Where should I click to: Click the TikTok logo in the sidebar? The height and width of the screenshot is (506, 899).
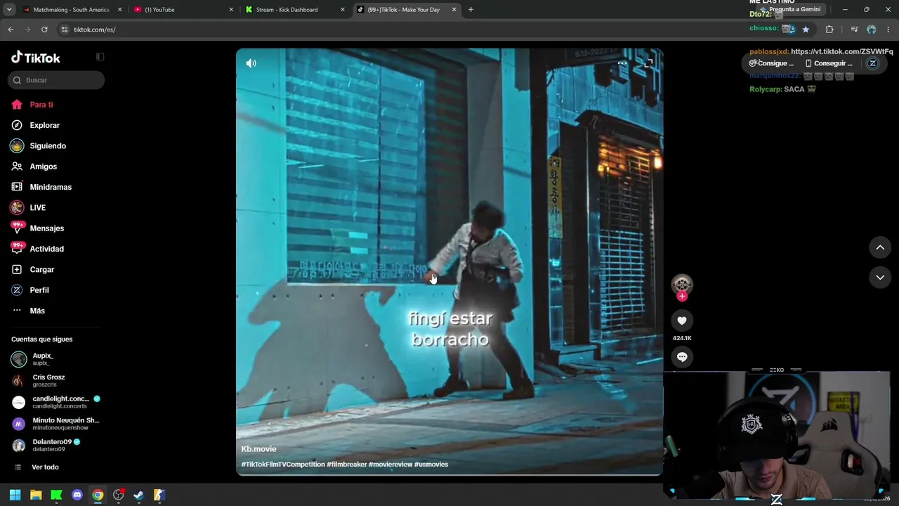(x=35, y=58)
